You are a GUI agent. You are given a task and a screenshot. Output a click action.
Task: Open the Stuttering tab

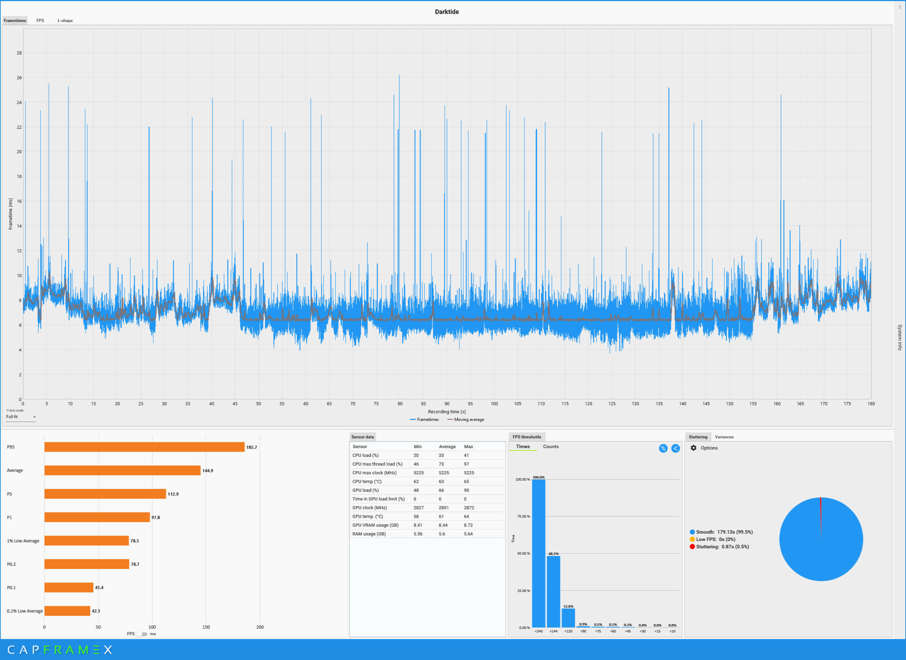pyautogui.click(x=698, y=437)
